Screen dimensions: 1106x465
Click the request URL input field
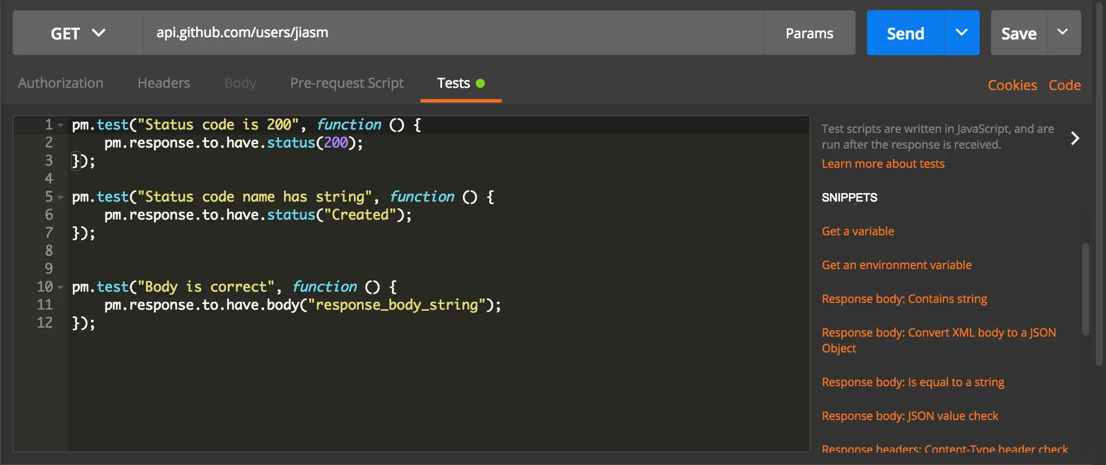454,33
